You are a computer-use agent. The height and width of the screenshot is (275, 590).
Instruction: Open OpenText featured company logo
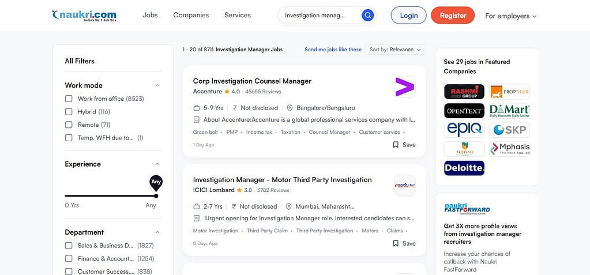[464, 111]
